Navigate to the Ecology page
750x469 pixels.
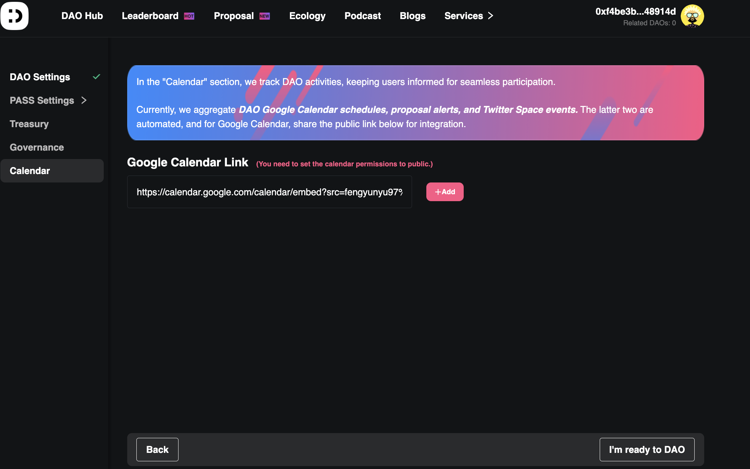point(307,16)
